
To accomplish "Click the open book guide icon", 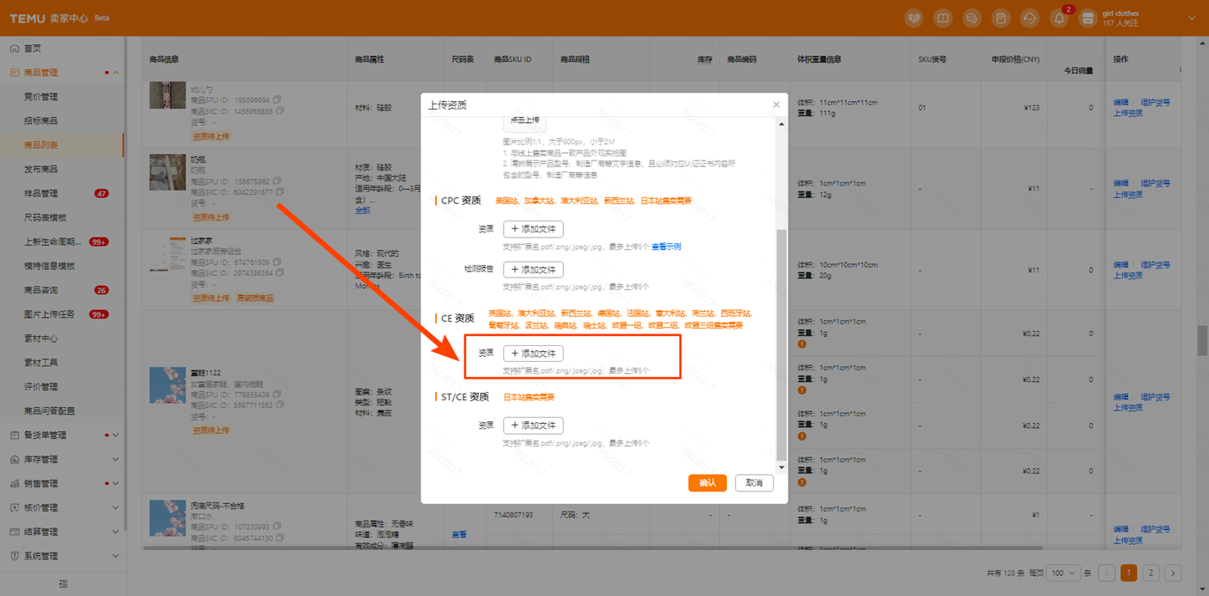I will point(942,18).
